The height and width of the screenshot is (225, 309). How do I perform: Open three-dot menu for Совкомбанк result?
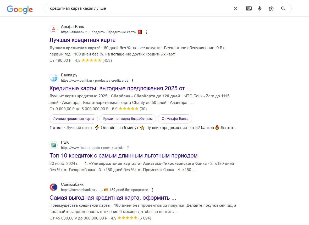tap(152, 190)
